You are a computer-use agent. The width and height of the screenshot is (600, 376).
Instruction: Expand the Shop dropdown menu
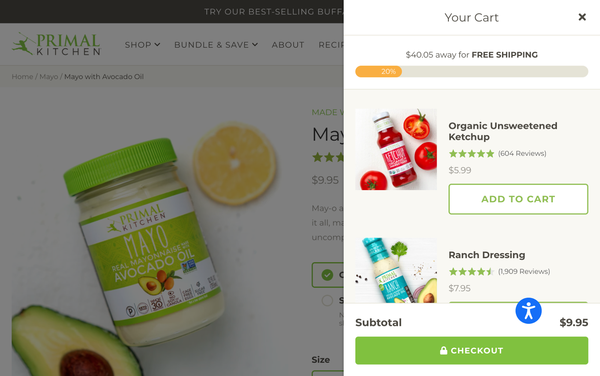142,45
